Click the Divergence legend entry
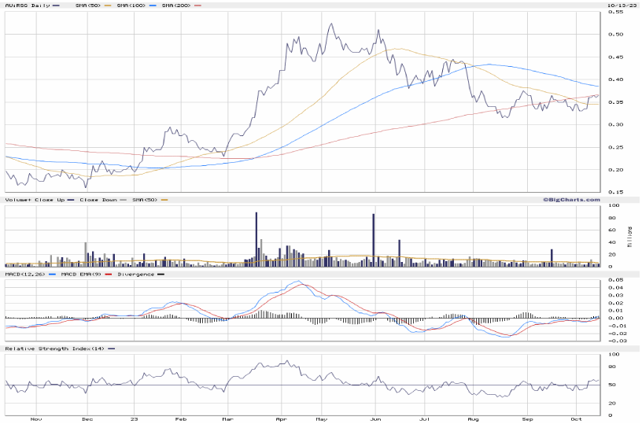 [135, 274]
